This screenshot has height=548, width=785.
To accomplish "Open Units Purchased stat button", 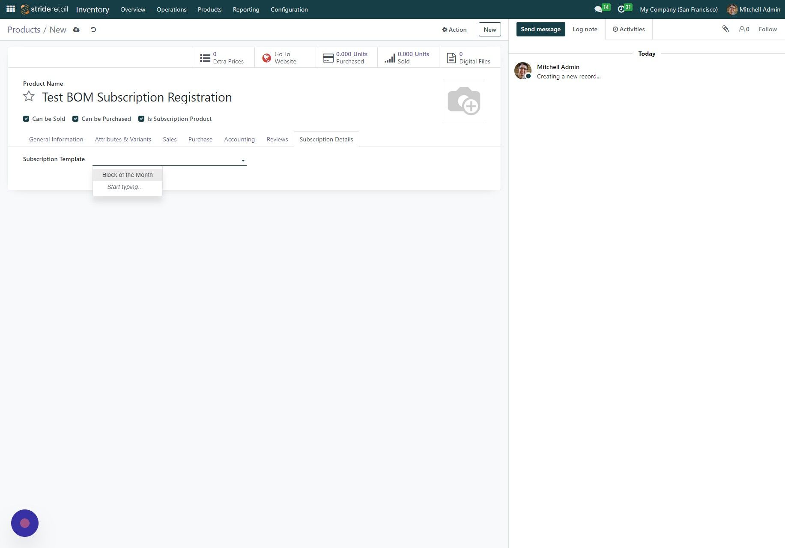I will click(x=346, y=57).
